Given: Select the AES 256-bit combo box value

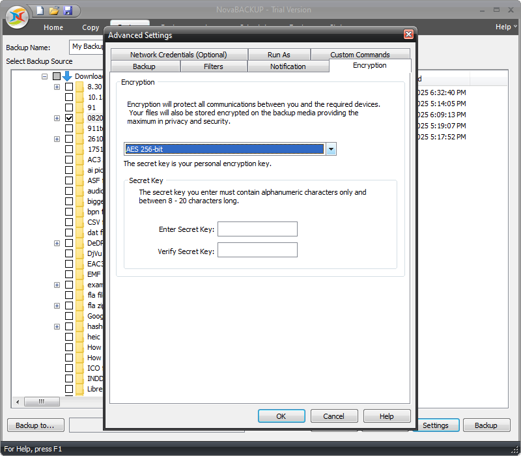Looking at the screenshot, I should (225, 149).
